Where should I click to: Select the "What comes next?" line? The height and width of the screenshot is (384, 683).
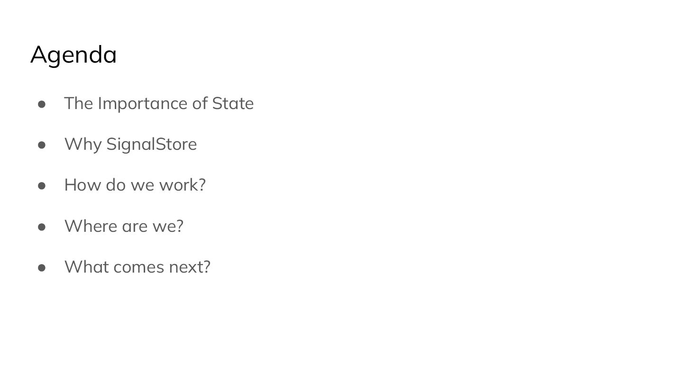click(x=138, y=267)
